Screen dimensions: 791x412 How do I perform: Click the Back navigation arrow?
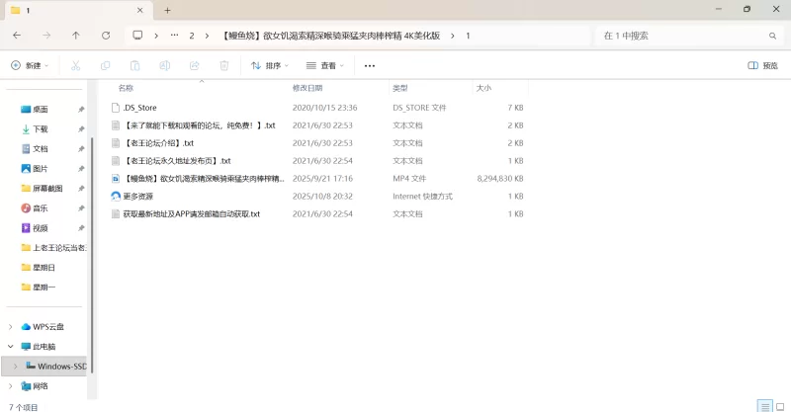point(17,35)
